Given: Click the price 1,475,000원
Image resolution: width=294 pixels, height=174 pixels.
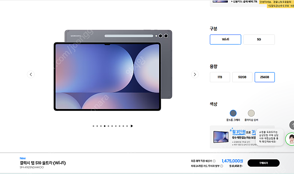Looking at the screenshot, I should tap(232, 161).
